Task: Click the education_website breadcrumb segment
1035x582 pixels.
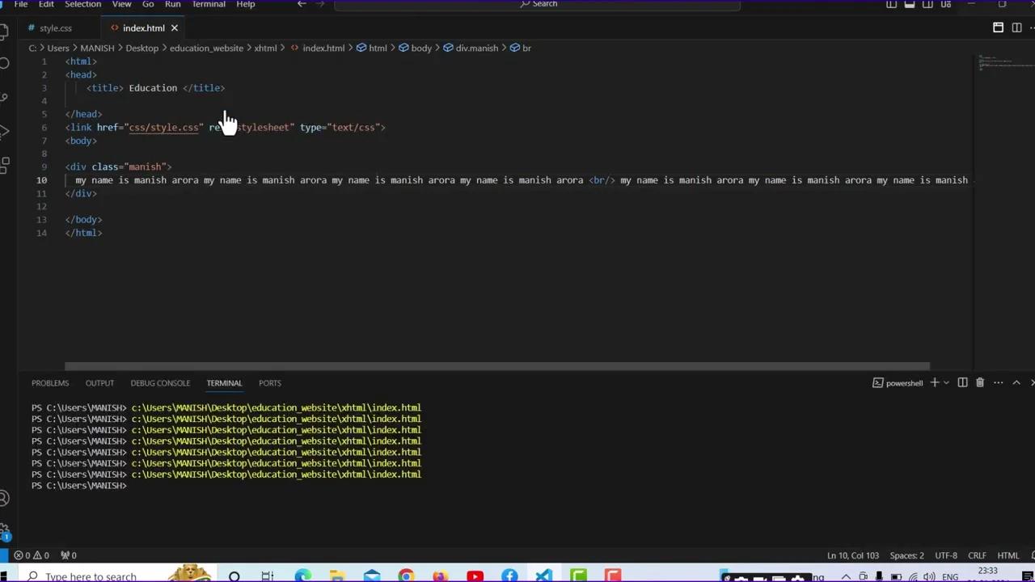Action: tap(206, 48)
